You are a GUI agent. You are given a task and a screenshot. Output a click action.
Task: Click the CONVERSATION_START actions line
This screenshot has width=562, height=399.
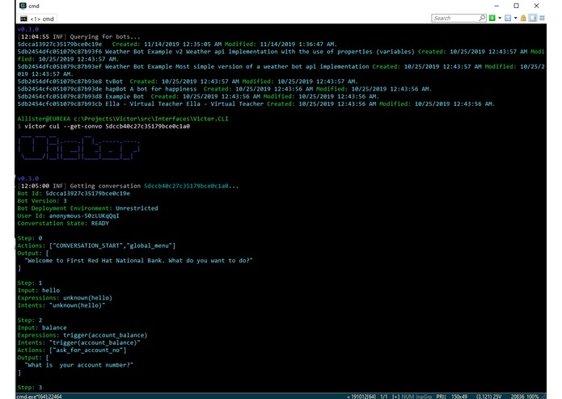[x=96, y=246]
